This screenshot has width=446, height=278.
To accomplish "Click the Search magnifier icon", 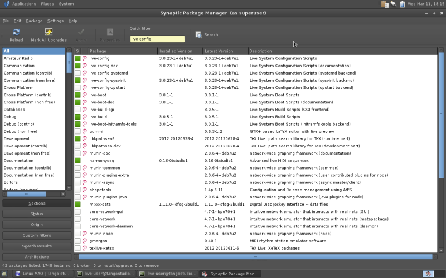I will point(199,34).
